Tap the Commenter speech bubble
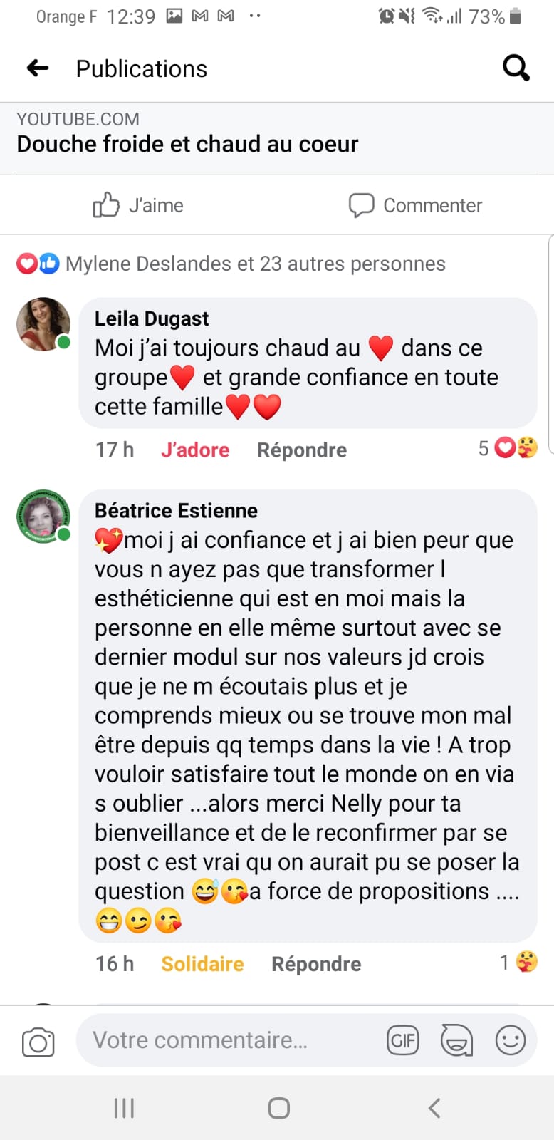 click(415, 205)
